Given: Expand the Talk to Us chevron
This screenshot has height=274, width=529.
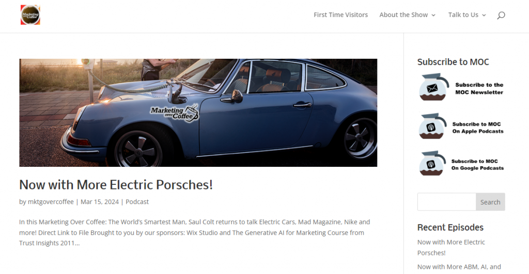Looking at the screenshot, I should 484,15.
